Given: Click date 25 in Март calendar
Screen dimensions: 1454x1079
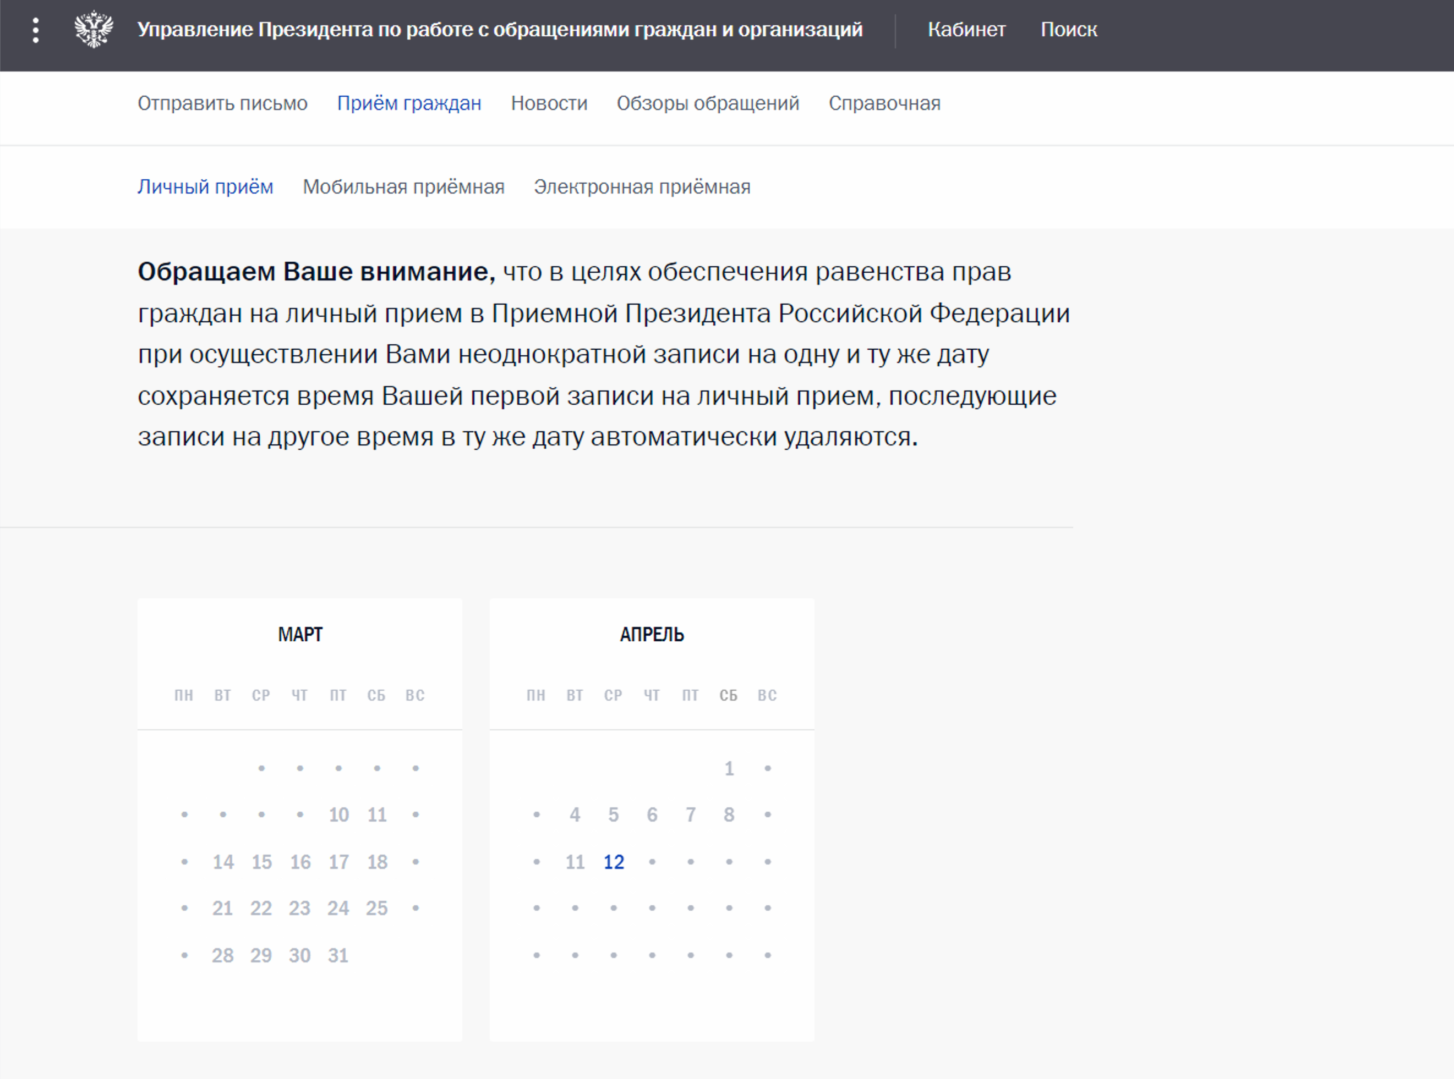Looking at the screenshot, I should pyautogui.click(x=377, y=909).
